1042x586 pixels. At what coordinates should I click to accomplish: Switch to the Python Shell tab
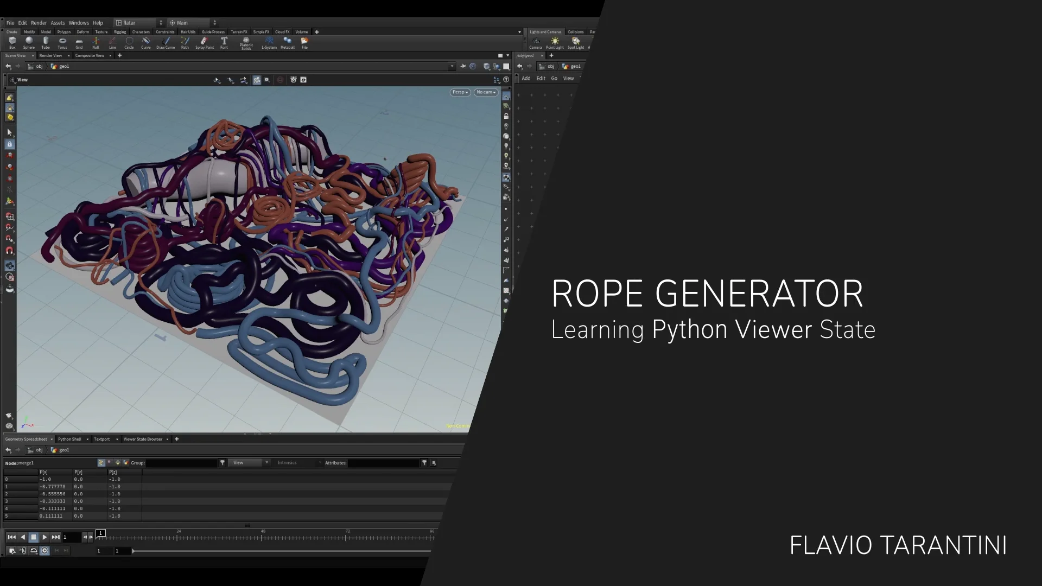click(x=69, y=439)
